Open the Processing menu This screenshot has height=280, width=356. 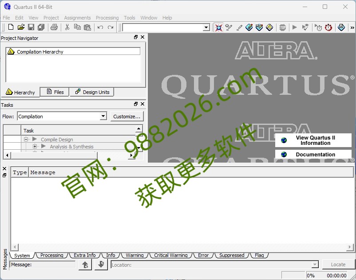tap(107, 18)
